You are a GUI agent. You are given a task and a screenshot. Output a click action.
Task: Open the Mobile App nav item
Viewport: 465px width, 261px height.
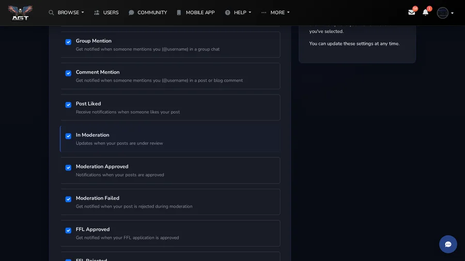pos(200,13)
